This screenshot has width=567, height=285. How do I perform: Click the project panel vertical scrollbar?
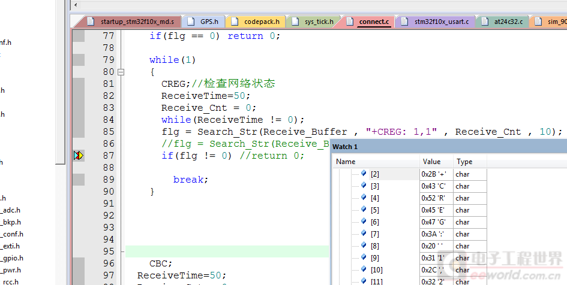[x=60, y=82]
